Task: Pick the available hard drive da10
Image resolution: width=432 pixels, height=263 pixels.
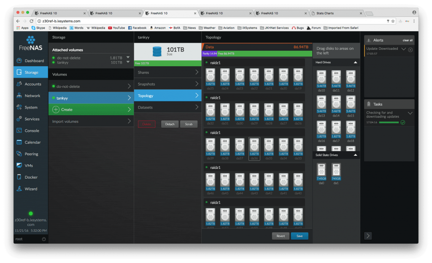Action: pyautogui.click(x=321, y=81)
